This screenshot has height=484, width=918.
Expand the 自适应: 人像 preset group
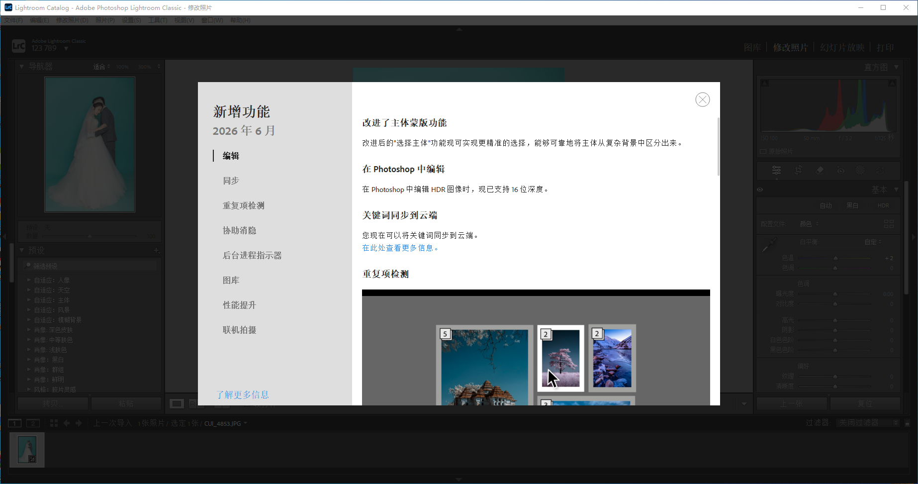click(x=29, y=280)
